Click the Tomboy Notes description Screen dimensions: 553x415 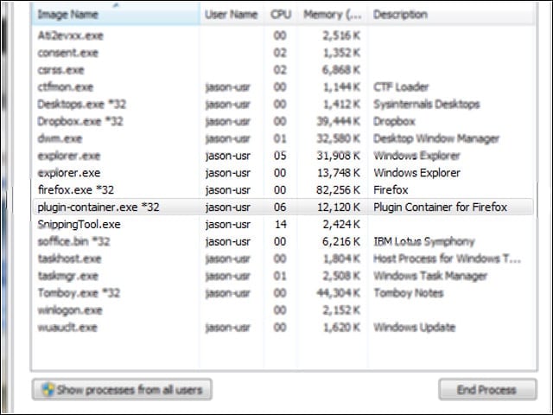pos(409,293)
